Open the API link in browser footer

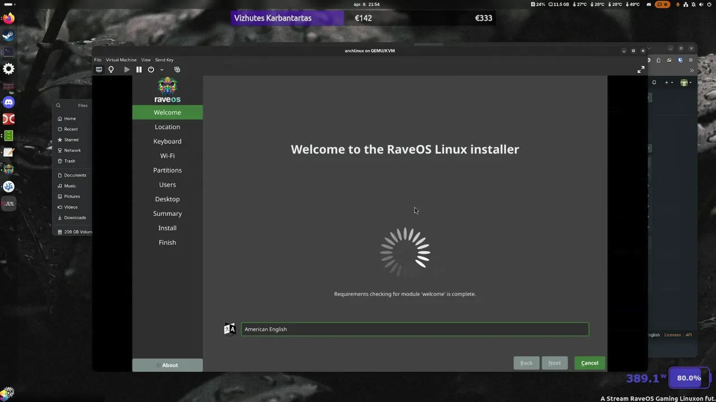[x=689, y=335]
